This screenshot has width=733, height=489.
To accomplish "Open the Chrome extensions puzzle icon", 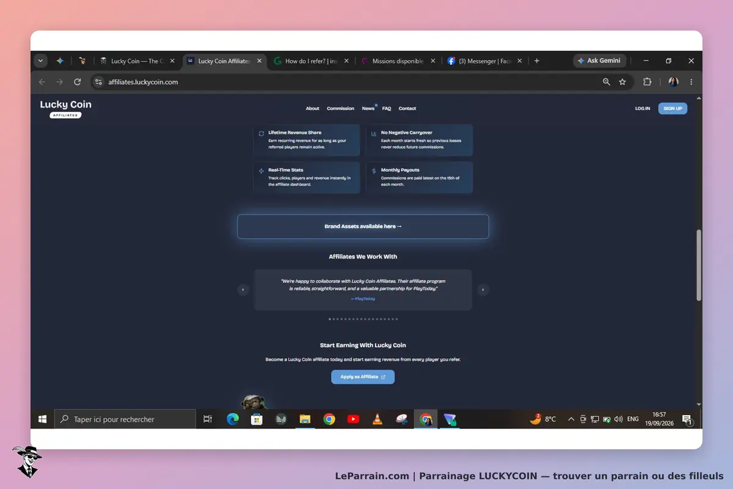I will [x=647, y=82].
